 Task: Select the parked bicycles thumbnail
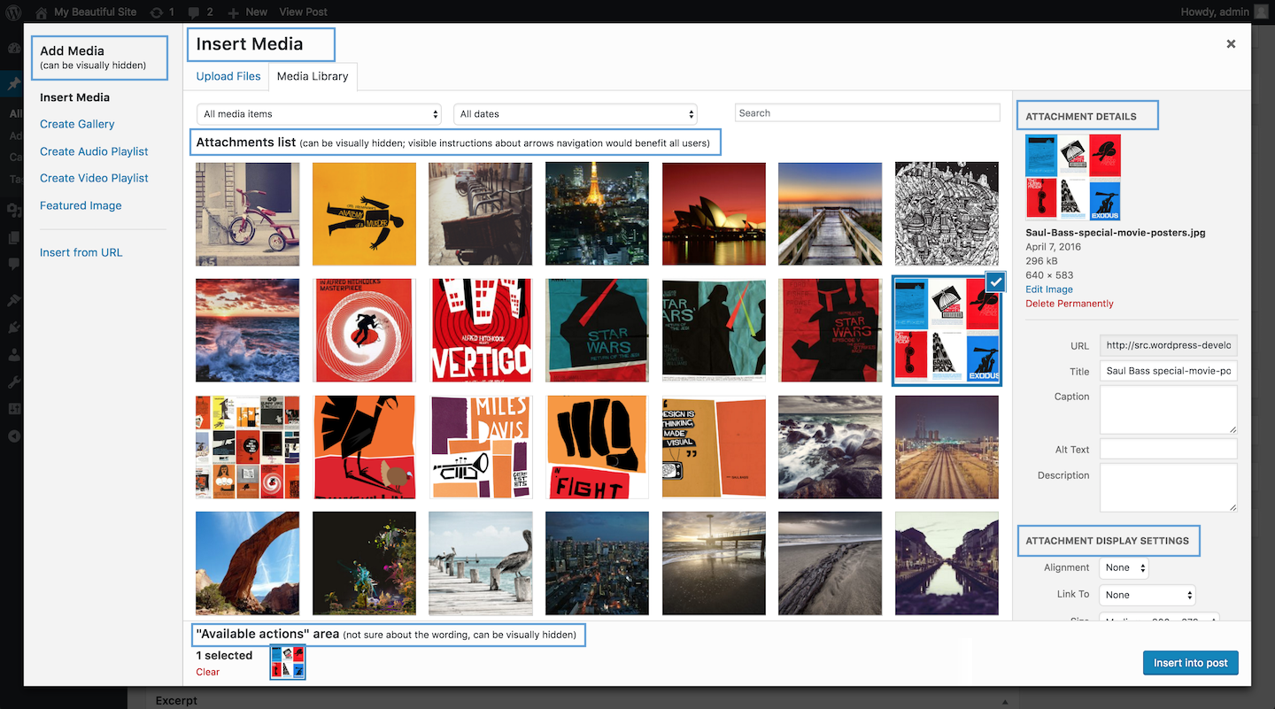(481, 214)
